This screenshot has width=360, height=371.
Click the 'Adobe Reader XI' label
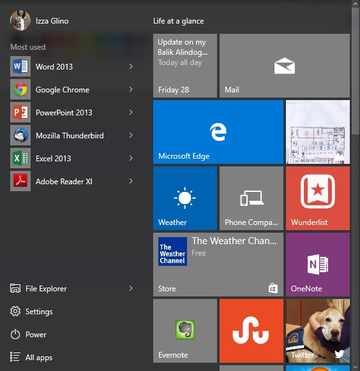64,182
